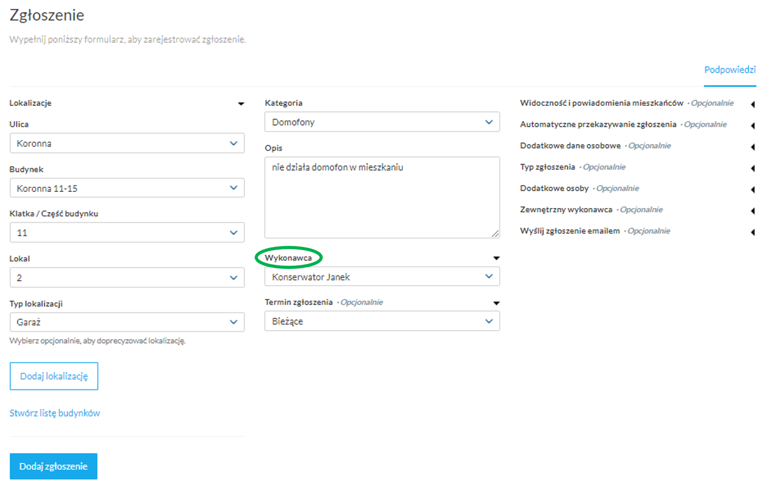Viewport: 776px width, 486px height.
Task: Submit with the Dodaj zgłoszenie button
Action: tap(53, 466)
